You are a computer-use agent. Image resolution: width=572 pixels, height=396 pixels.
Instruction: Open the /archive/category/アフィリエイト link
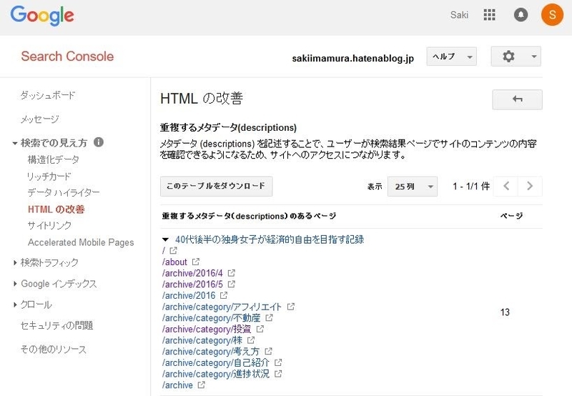[x=222, y=307]
